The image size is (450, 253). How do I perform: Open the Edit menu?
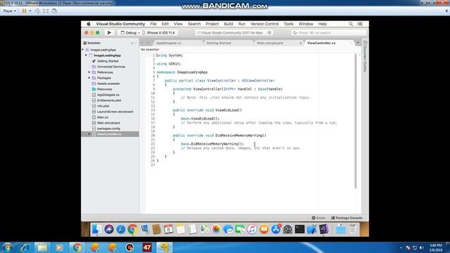[165, 24]
